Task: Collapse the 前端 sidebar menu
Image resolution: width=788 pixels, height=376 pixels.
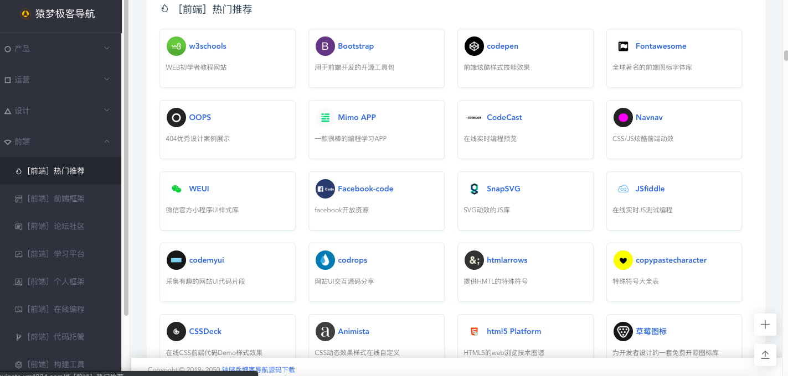Action: tap(61, 142)
